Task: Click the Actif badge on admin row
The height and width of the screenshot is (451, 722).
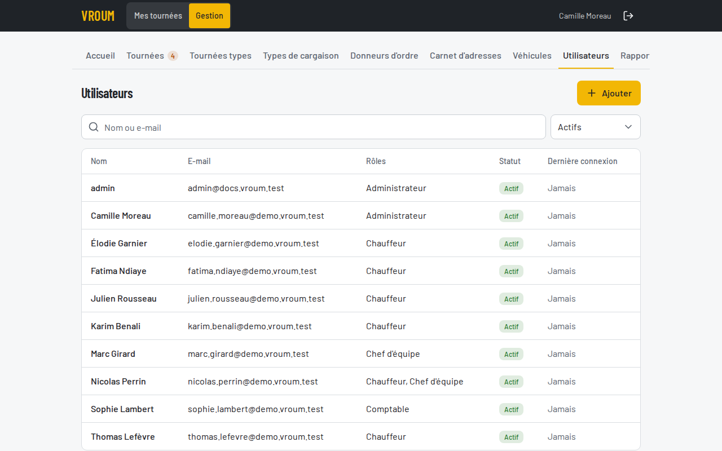Action: pos(511,188)
